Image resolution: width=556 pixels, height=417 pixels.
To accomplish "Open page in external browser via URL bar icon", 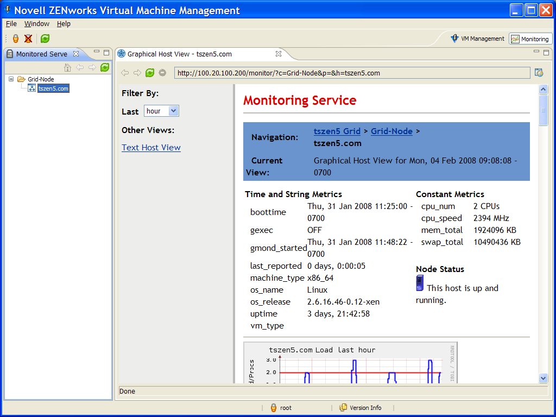I will pos(538,72).
